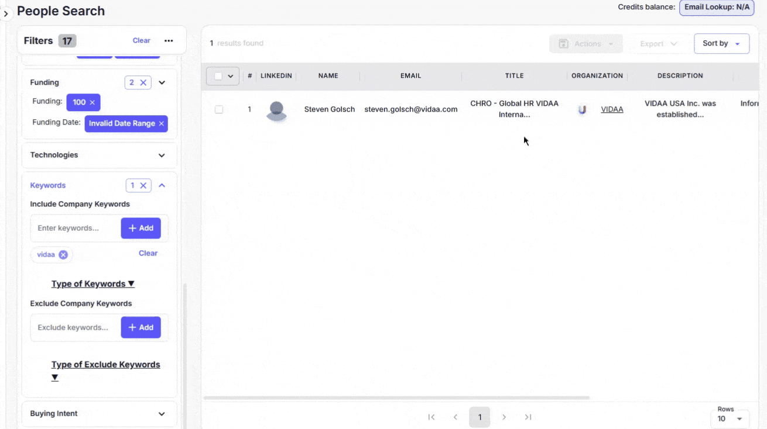Open the select-all dropdown arrow

[x=231, y=76]
